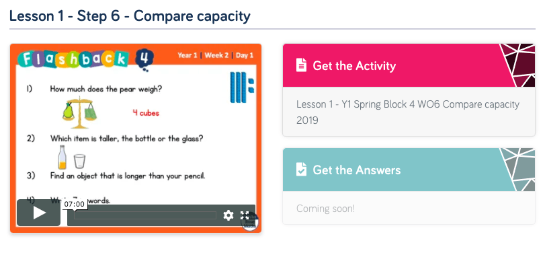Click the White Rose Maths logo on video
The image size is (545, 253).
point(250,222)
